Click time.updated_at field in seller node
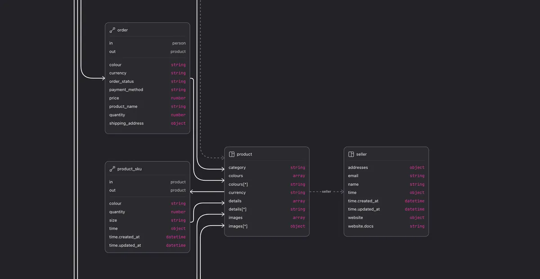This screenshot has width=540, height=279. (x=386, y=209)
